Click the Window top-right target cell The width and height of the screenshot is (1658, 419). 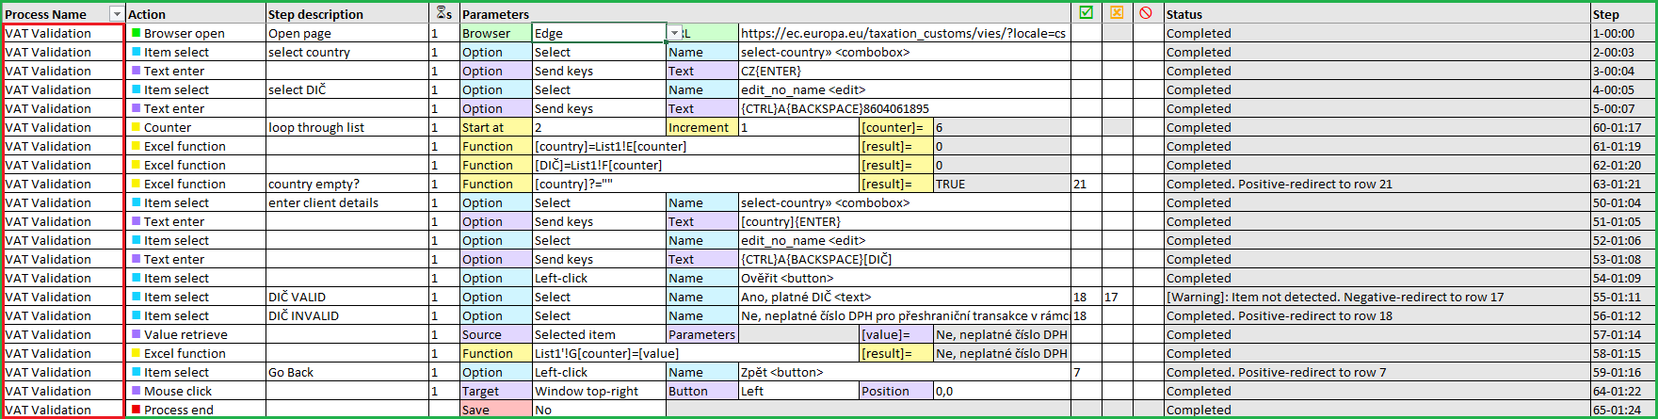(599, 391)
